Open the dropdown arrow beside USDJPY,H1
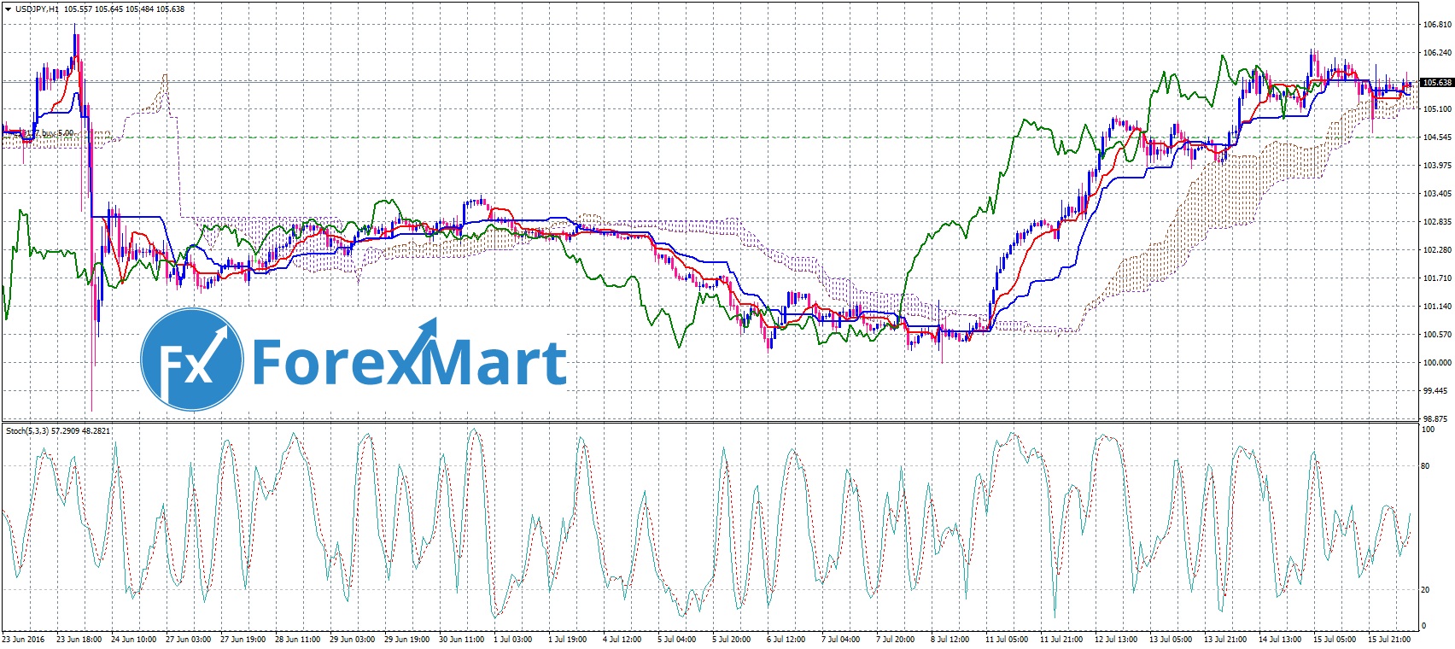 coord(8,9)
